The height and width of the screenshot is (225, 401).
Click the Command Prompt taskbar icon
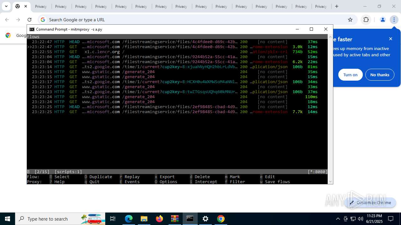tap(190, 219)
